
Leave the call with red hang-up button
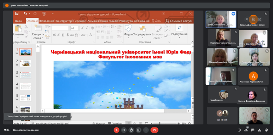point(155,130)
